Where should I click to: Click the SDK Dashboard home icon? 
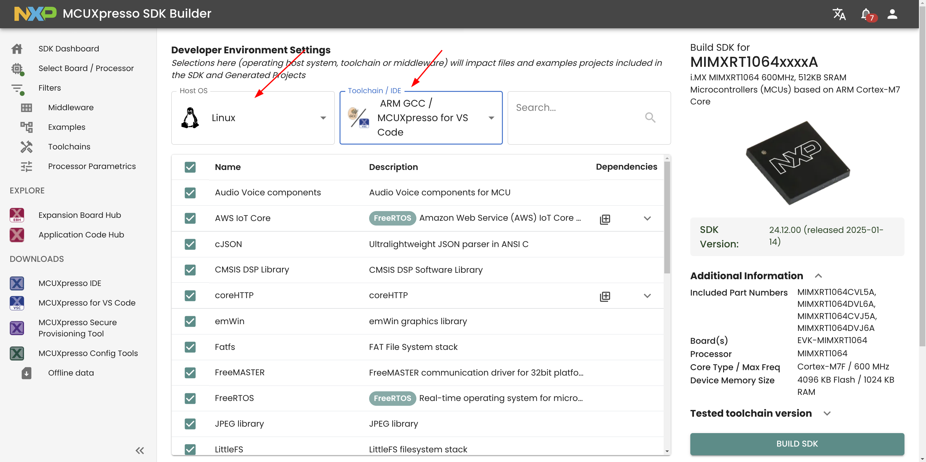(17, 49)
